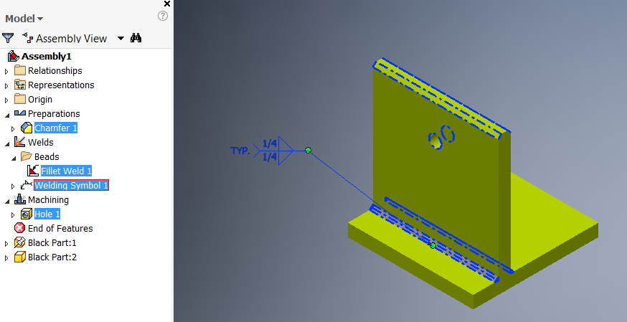Expand the Black Part:1 component
Viewport: 627px width, 322px height.
click(x=6, y=244)
